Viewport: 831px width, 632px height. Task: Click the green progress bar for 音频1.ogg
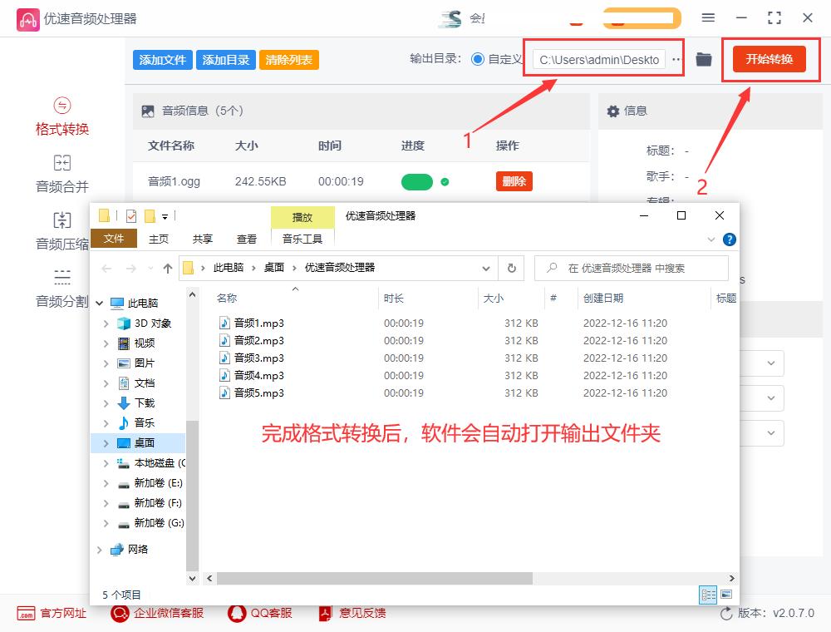417,181
